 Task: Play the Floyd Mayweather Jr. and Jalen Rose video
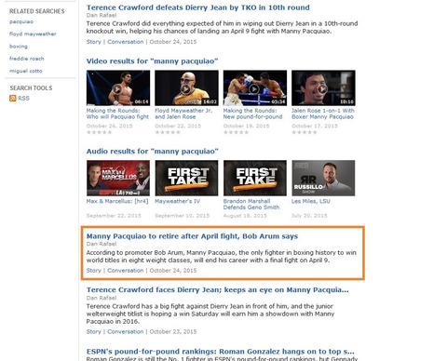[x=186, y=88]
